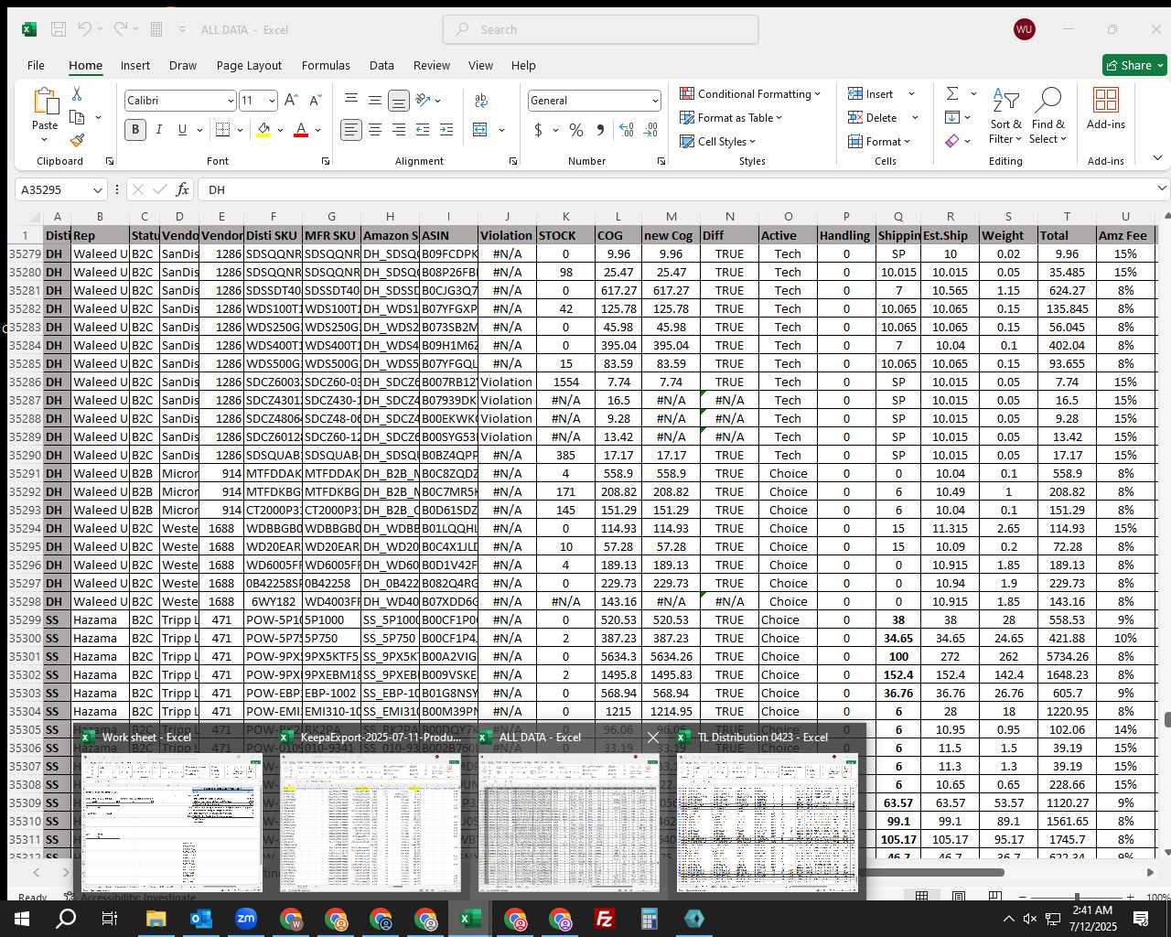
Task: Save the workbook via title bar icon
Action: (58, 29)
